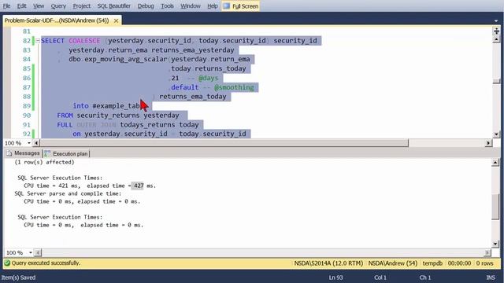Click Messages horizontal scrollbar right arrow

487,252
